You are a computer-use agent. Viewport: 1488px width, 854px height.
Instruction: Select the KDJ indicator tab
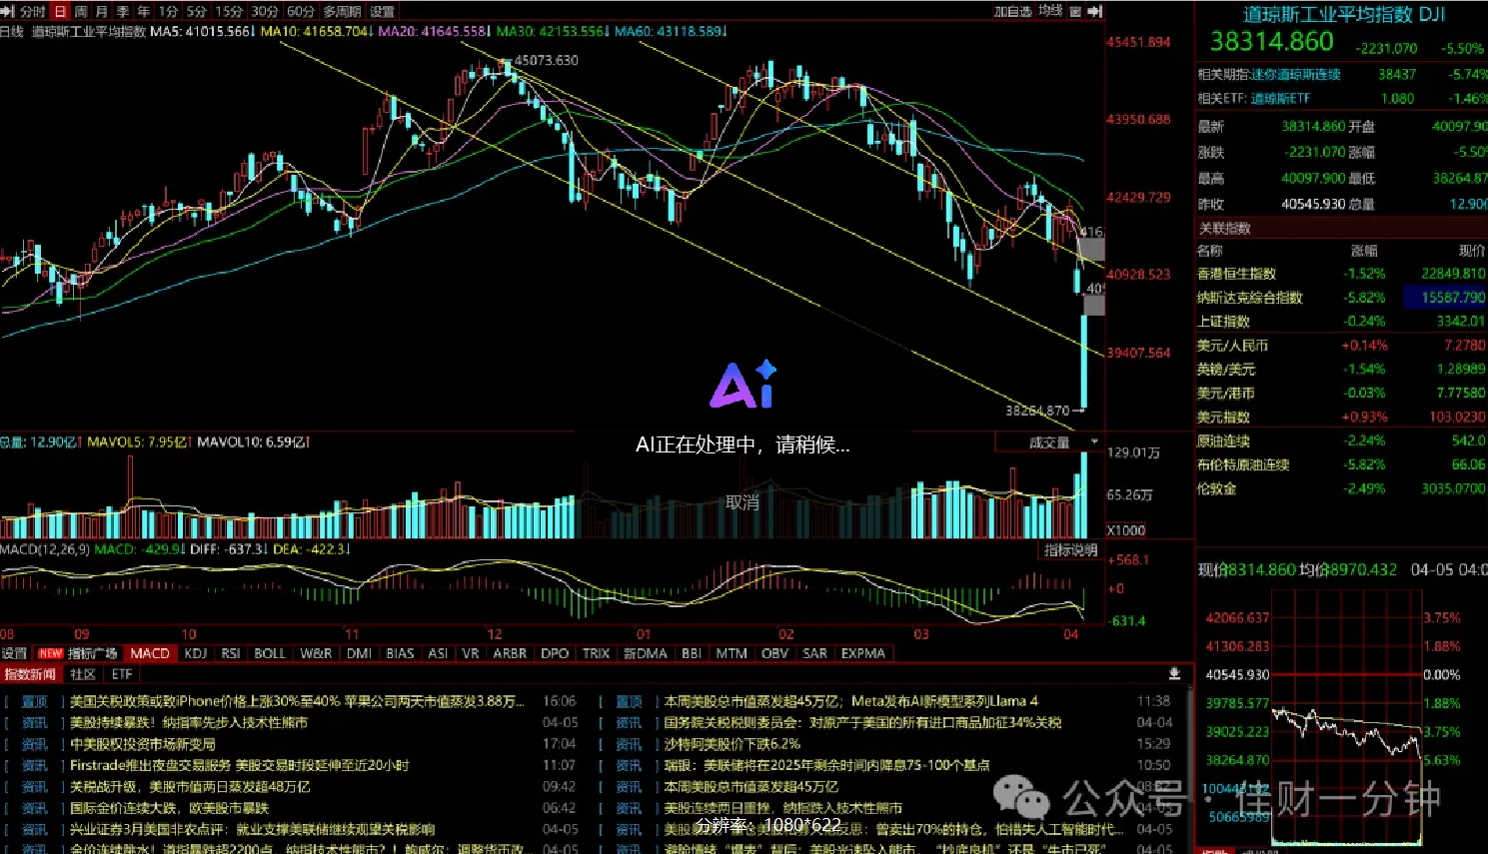point(196,653)
